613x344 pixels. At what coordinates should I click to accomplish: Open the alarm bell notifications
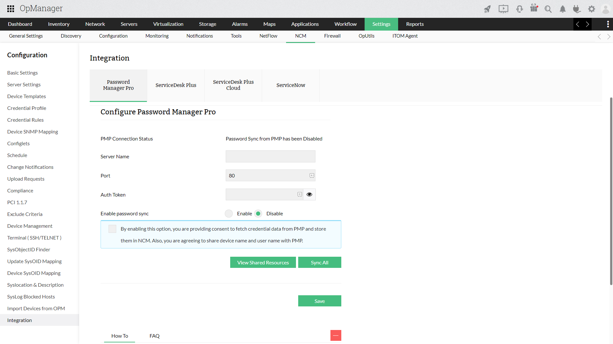[563, 9]
